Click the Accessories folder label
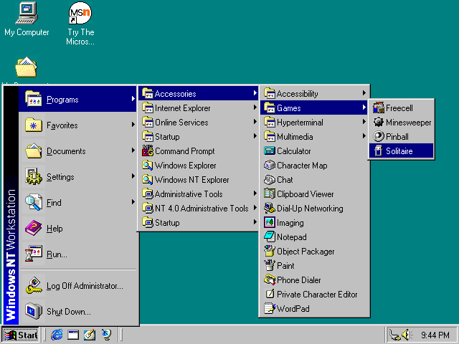The width and height of the screenshot is (459, 344). [175, 94]
